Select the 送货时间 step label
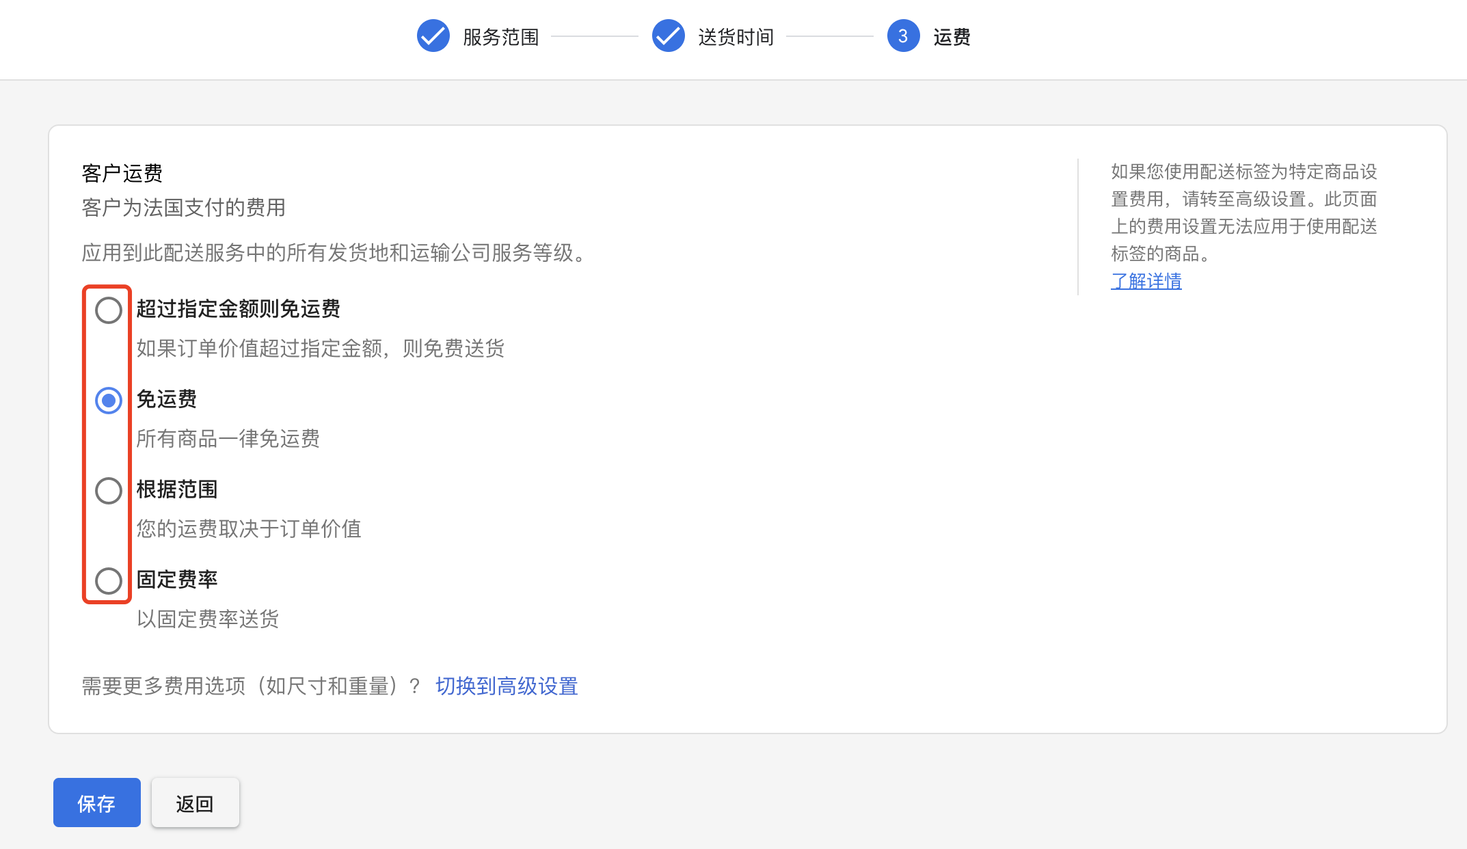Image resolution: width=1467 pixels, height=849 pixels. [735, 37]
